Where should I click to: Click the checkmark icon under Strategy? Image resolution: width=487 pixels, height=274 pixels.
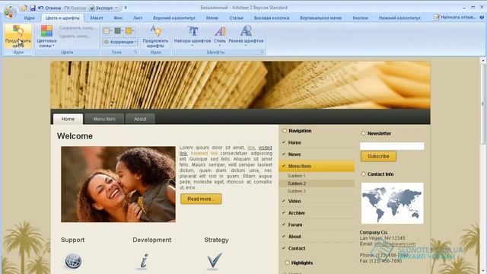coord(215,260)
